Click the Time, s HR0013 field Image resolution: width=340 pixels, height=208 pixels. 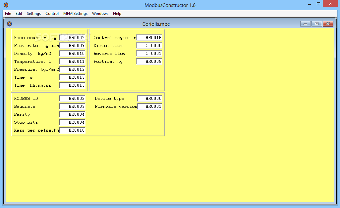[72, 77]
